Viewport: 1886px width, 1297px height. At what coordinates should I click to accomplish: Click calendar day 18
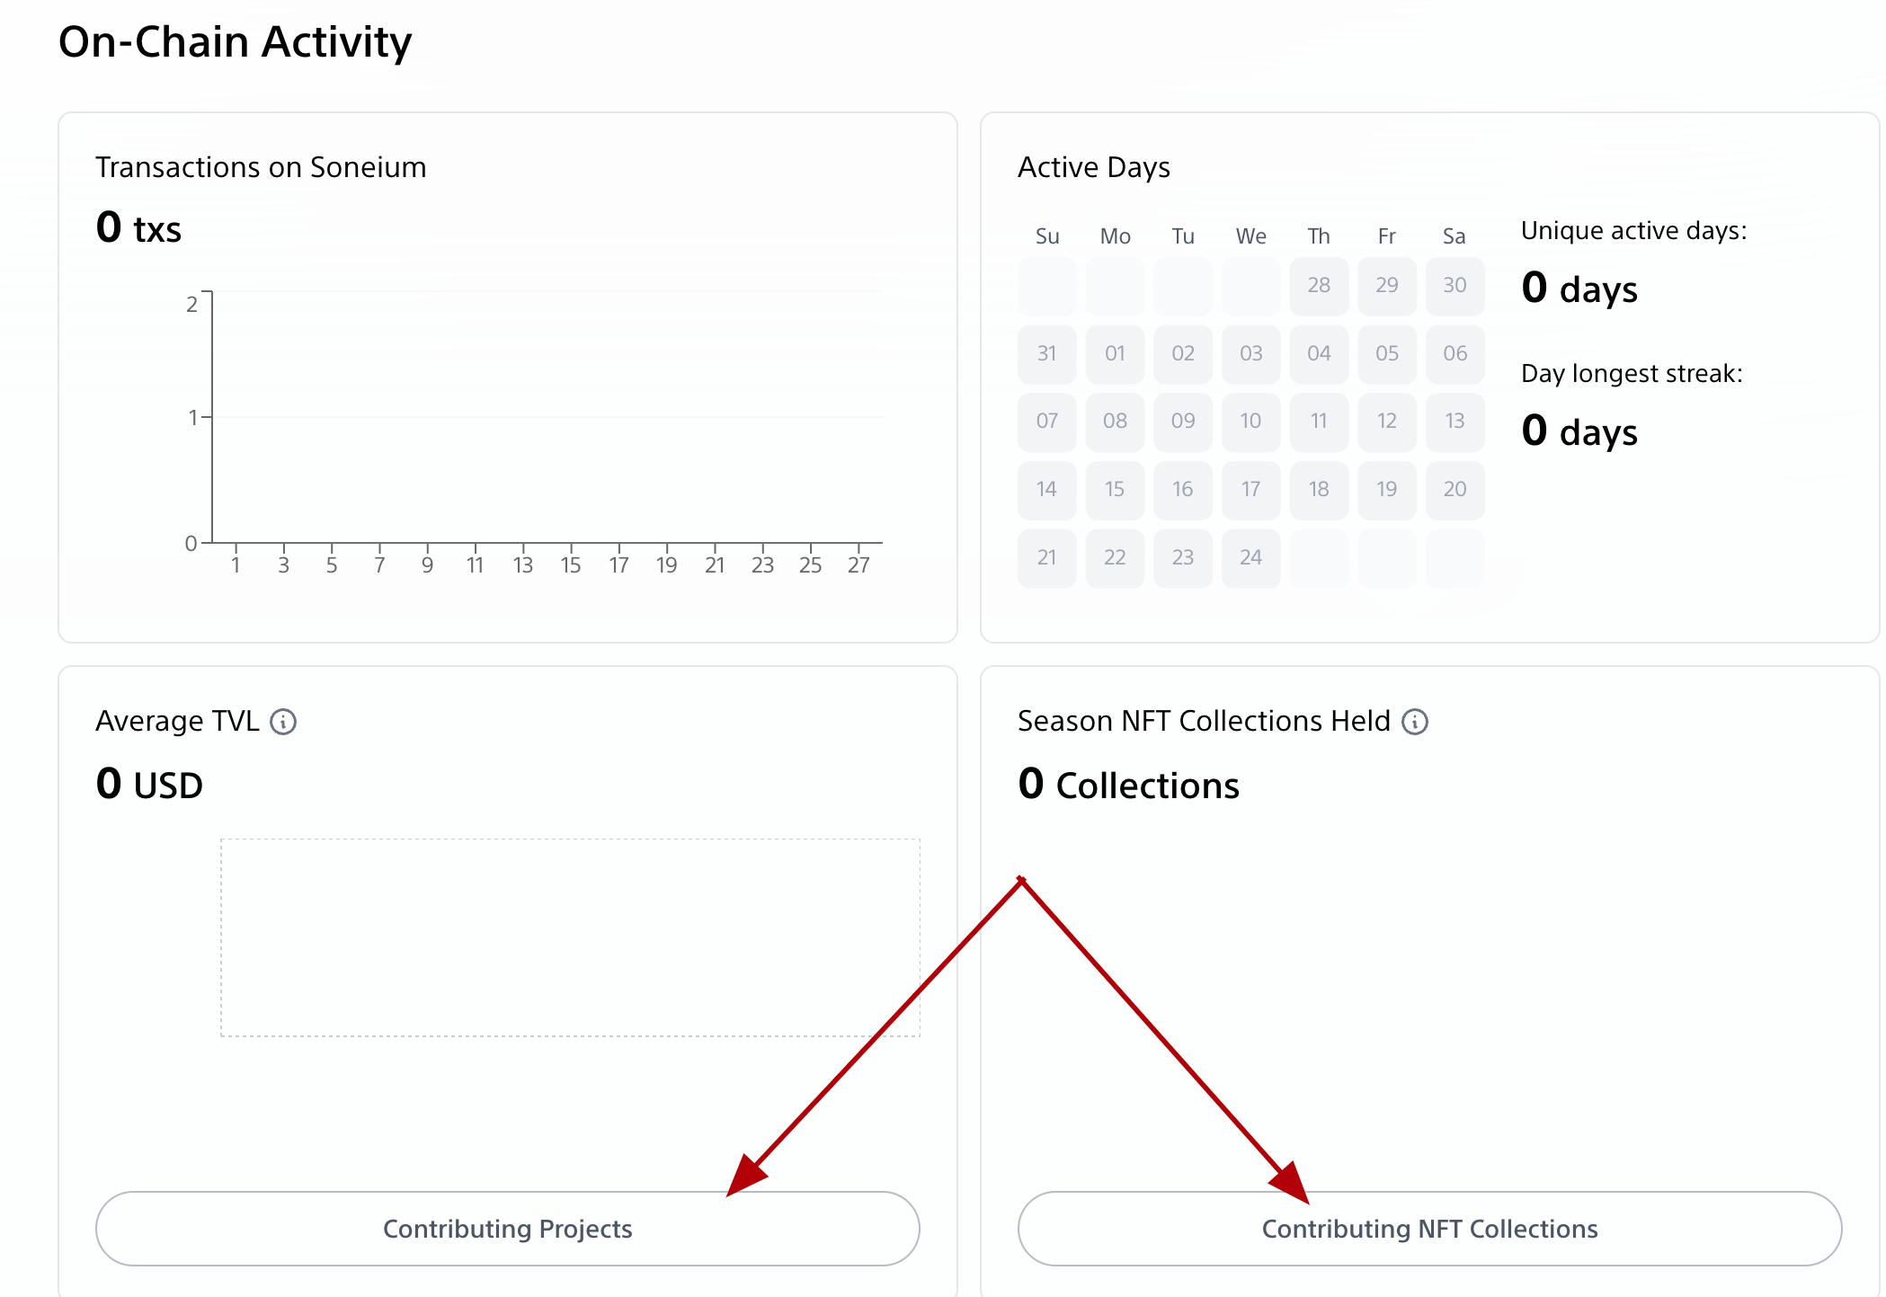(1319, 490)
